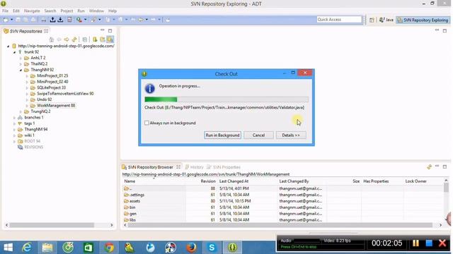
Task: Expand the branches 1 node
Action: tap(14, 118)
